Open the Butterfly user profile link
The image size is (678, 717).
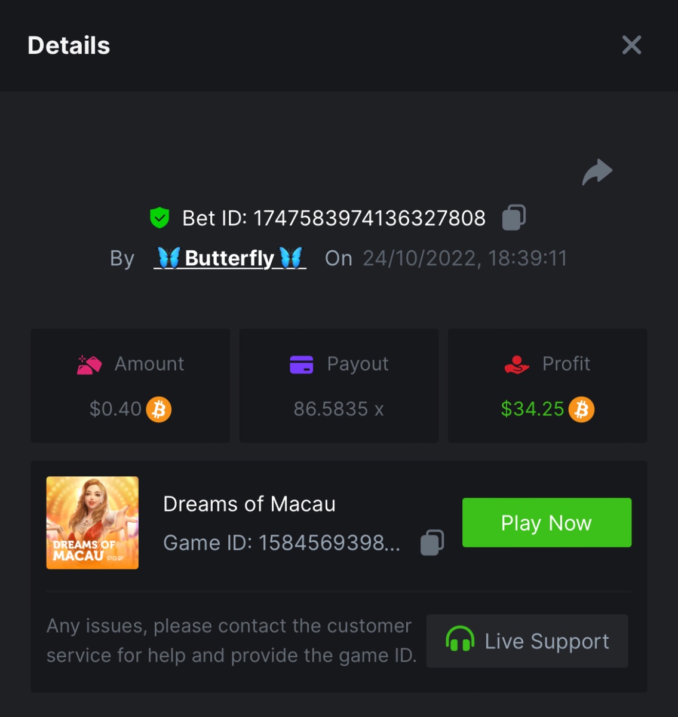[230, 258]
